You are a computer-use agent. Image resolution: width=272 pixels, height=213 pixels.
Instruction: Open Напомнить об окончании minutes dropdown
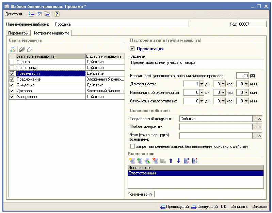(246, 93)
